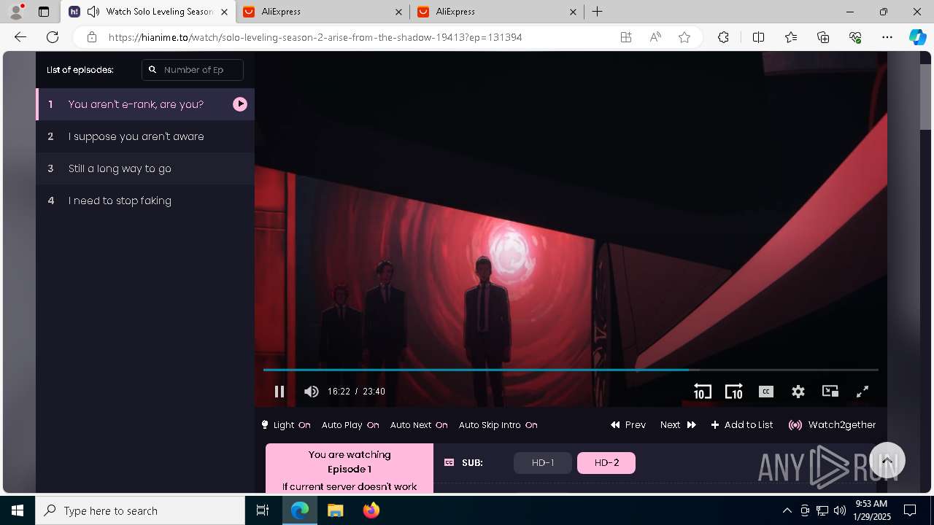
Task: Open browser collections
Action: tap(823, 37)
